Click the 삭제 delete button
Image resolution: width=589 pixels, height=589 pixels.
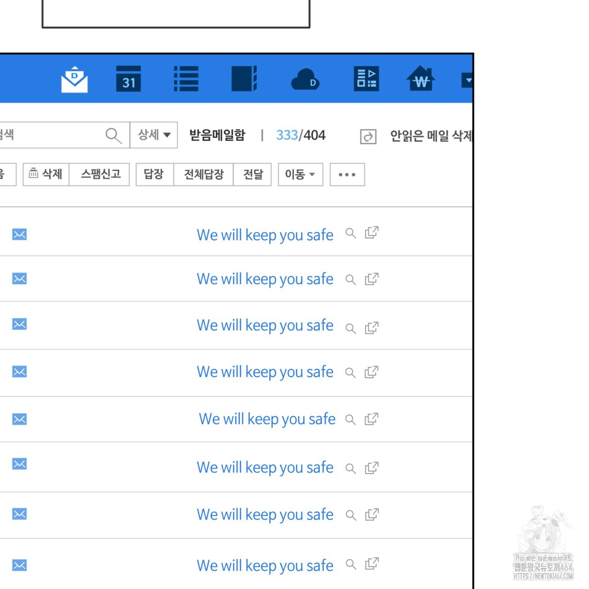tap(46, 174)
